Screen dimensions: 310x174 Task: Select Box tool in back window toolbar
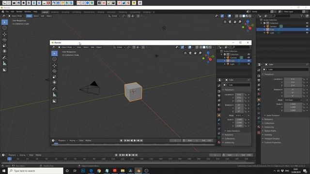point(4,22)
